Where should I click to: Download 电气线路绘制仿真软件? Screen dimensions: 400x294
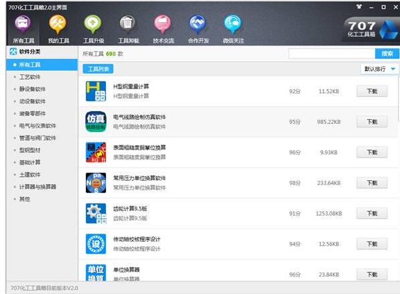[x=372, y=122]
